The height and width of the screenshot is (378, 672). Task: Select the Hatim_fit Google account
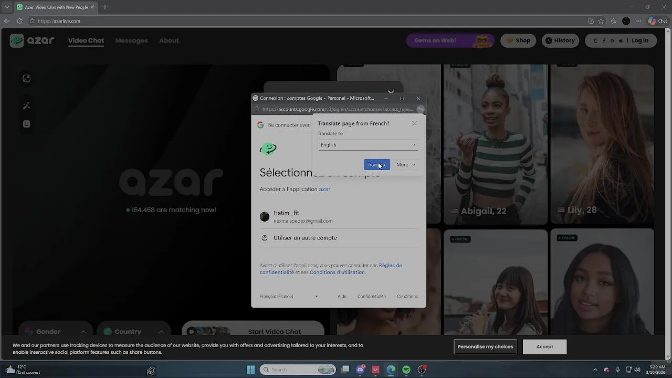(339, 217)
